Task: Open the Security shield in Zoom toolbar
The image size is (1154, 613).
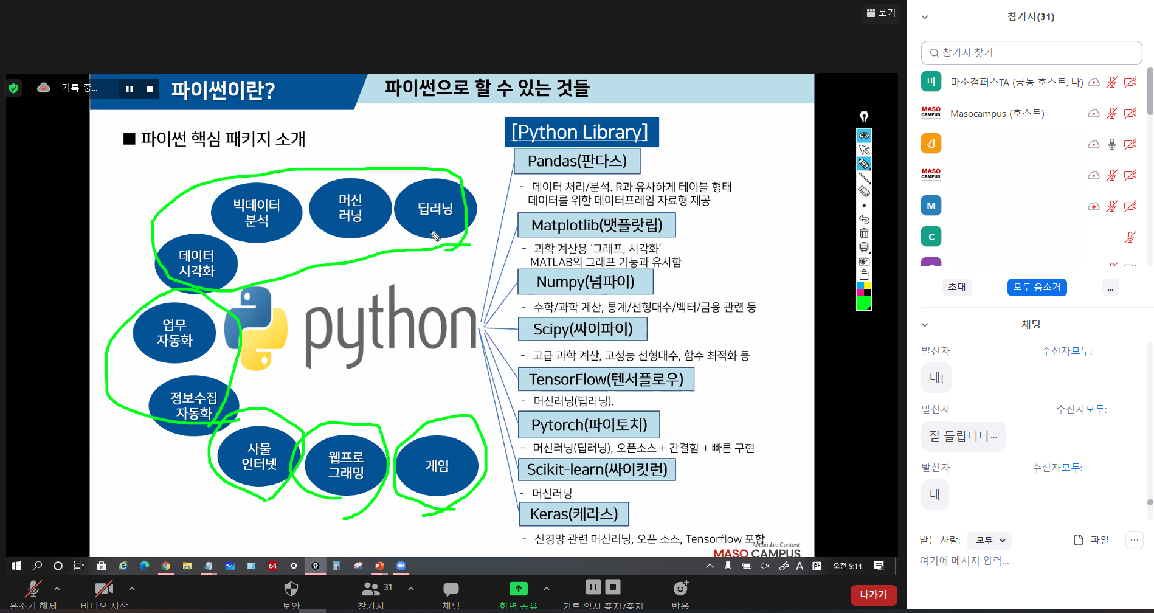Action: [x=291, y=589]
